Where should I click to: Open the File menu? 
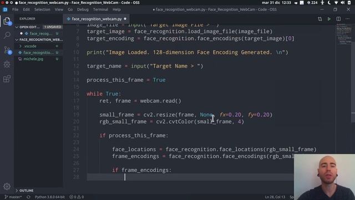[x=15, y=9]
